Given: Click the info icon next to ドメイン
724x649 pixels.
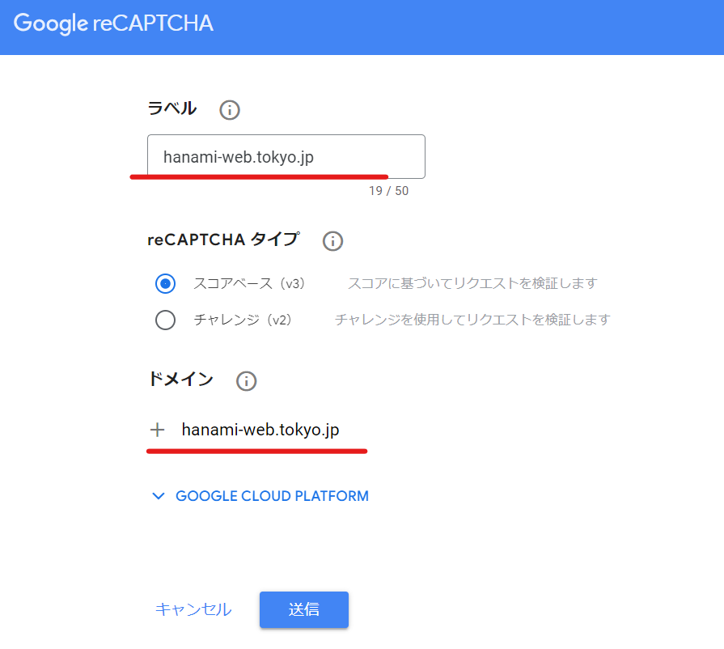Looking at the screenshot, I should coord(246,381).
